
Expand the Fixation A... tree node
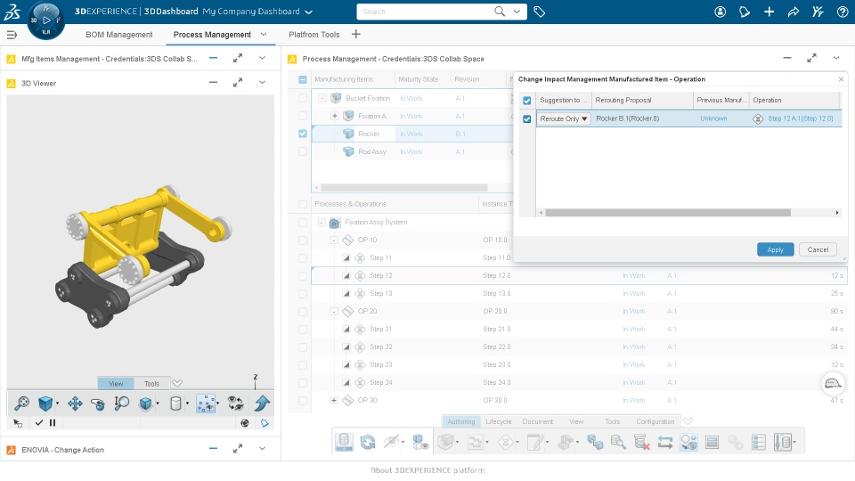click(x=334, y=116)
